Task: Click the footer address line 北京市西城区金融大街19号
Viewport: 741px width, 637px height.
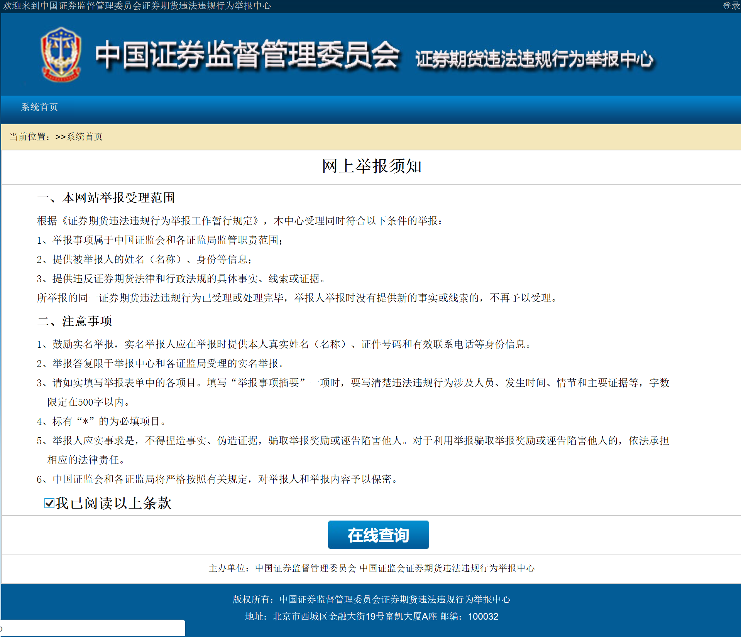Action: point(372,617)
